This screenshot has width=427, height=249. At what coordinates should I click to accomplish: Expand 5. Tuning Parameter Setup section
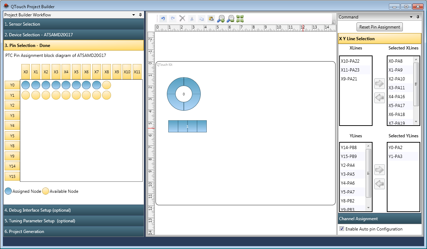[x=73, y=221]
